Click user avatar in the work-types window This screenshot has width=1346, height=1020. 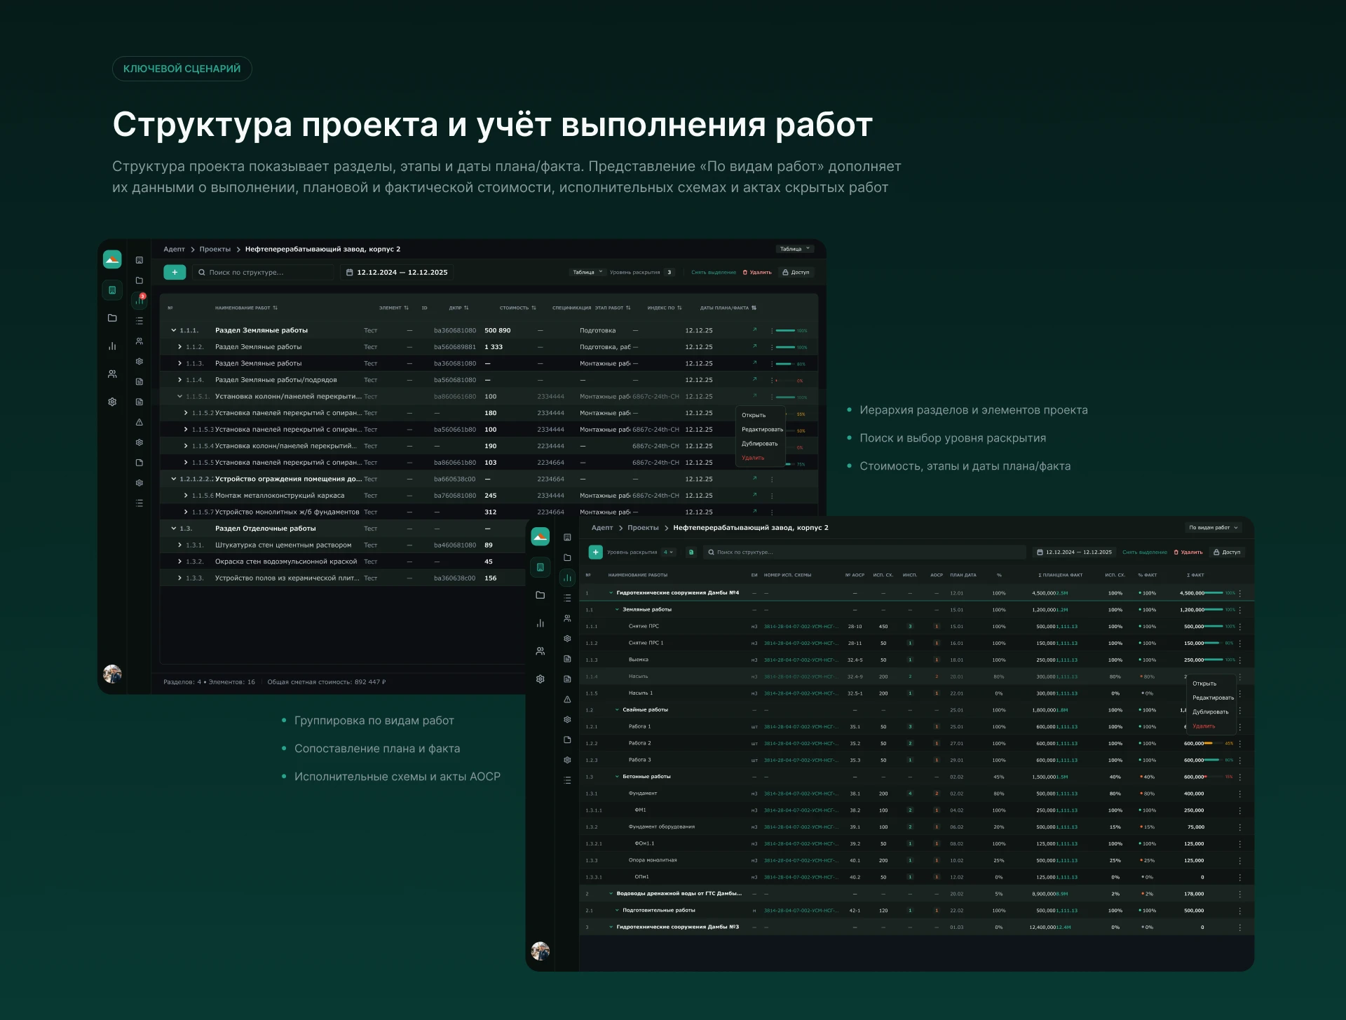(x=540, y=951)
